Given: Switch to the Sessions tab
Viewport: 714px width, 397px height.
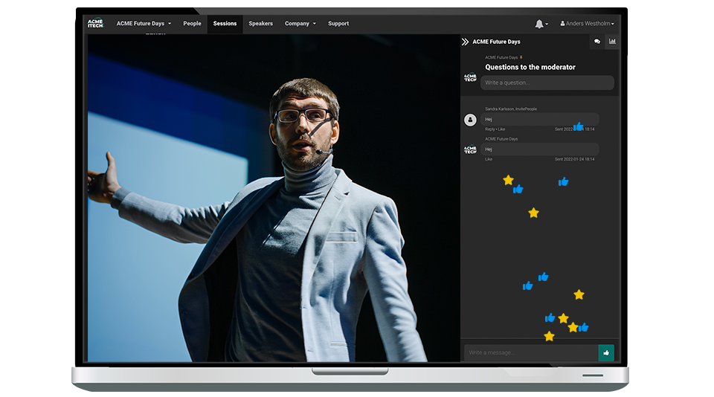Looking at the screenshot, I should pyautogui.click(x=225, y=24).
